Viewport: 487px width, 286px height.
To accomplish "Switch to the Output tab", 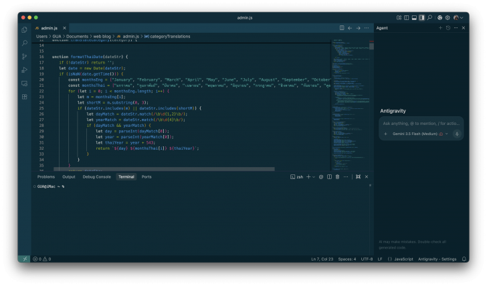I will (69, 177).
